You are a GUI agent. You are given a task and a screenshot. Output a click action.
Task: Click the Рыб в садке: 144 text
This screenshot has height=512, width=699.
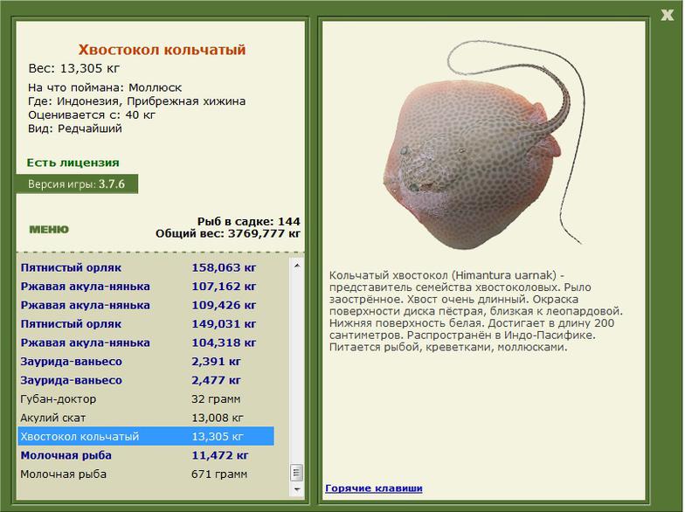(x=249, y=221)
